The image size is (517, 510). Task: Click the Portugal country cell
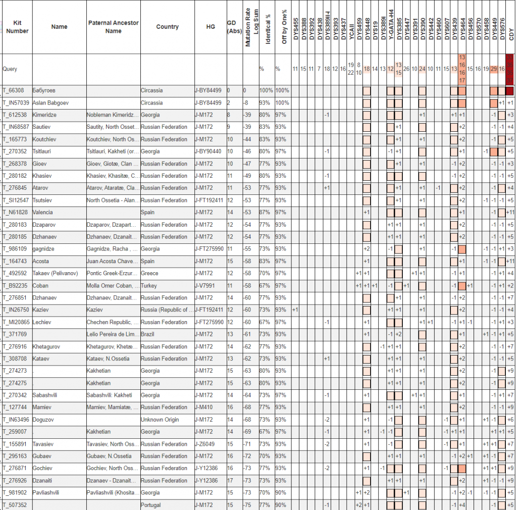pyautogui.click(x=151, y=505)
